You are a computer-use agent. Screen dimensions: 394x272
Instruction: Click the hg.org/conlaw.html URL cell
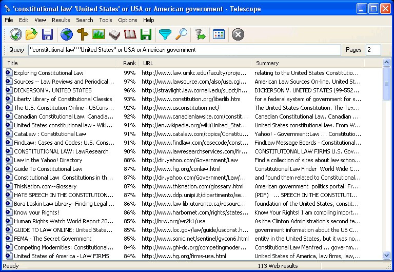[x=181, y=169]
